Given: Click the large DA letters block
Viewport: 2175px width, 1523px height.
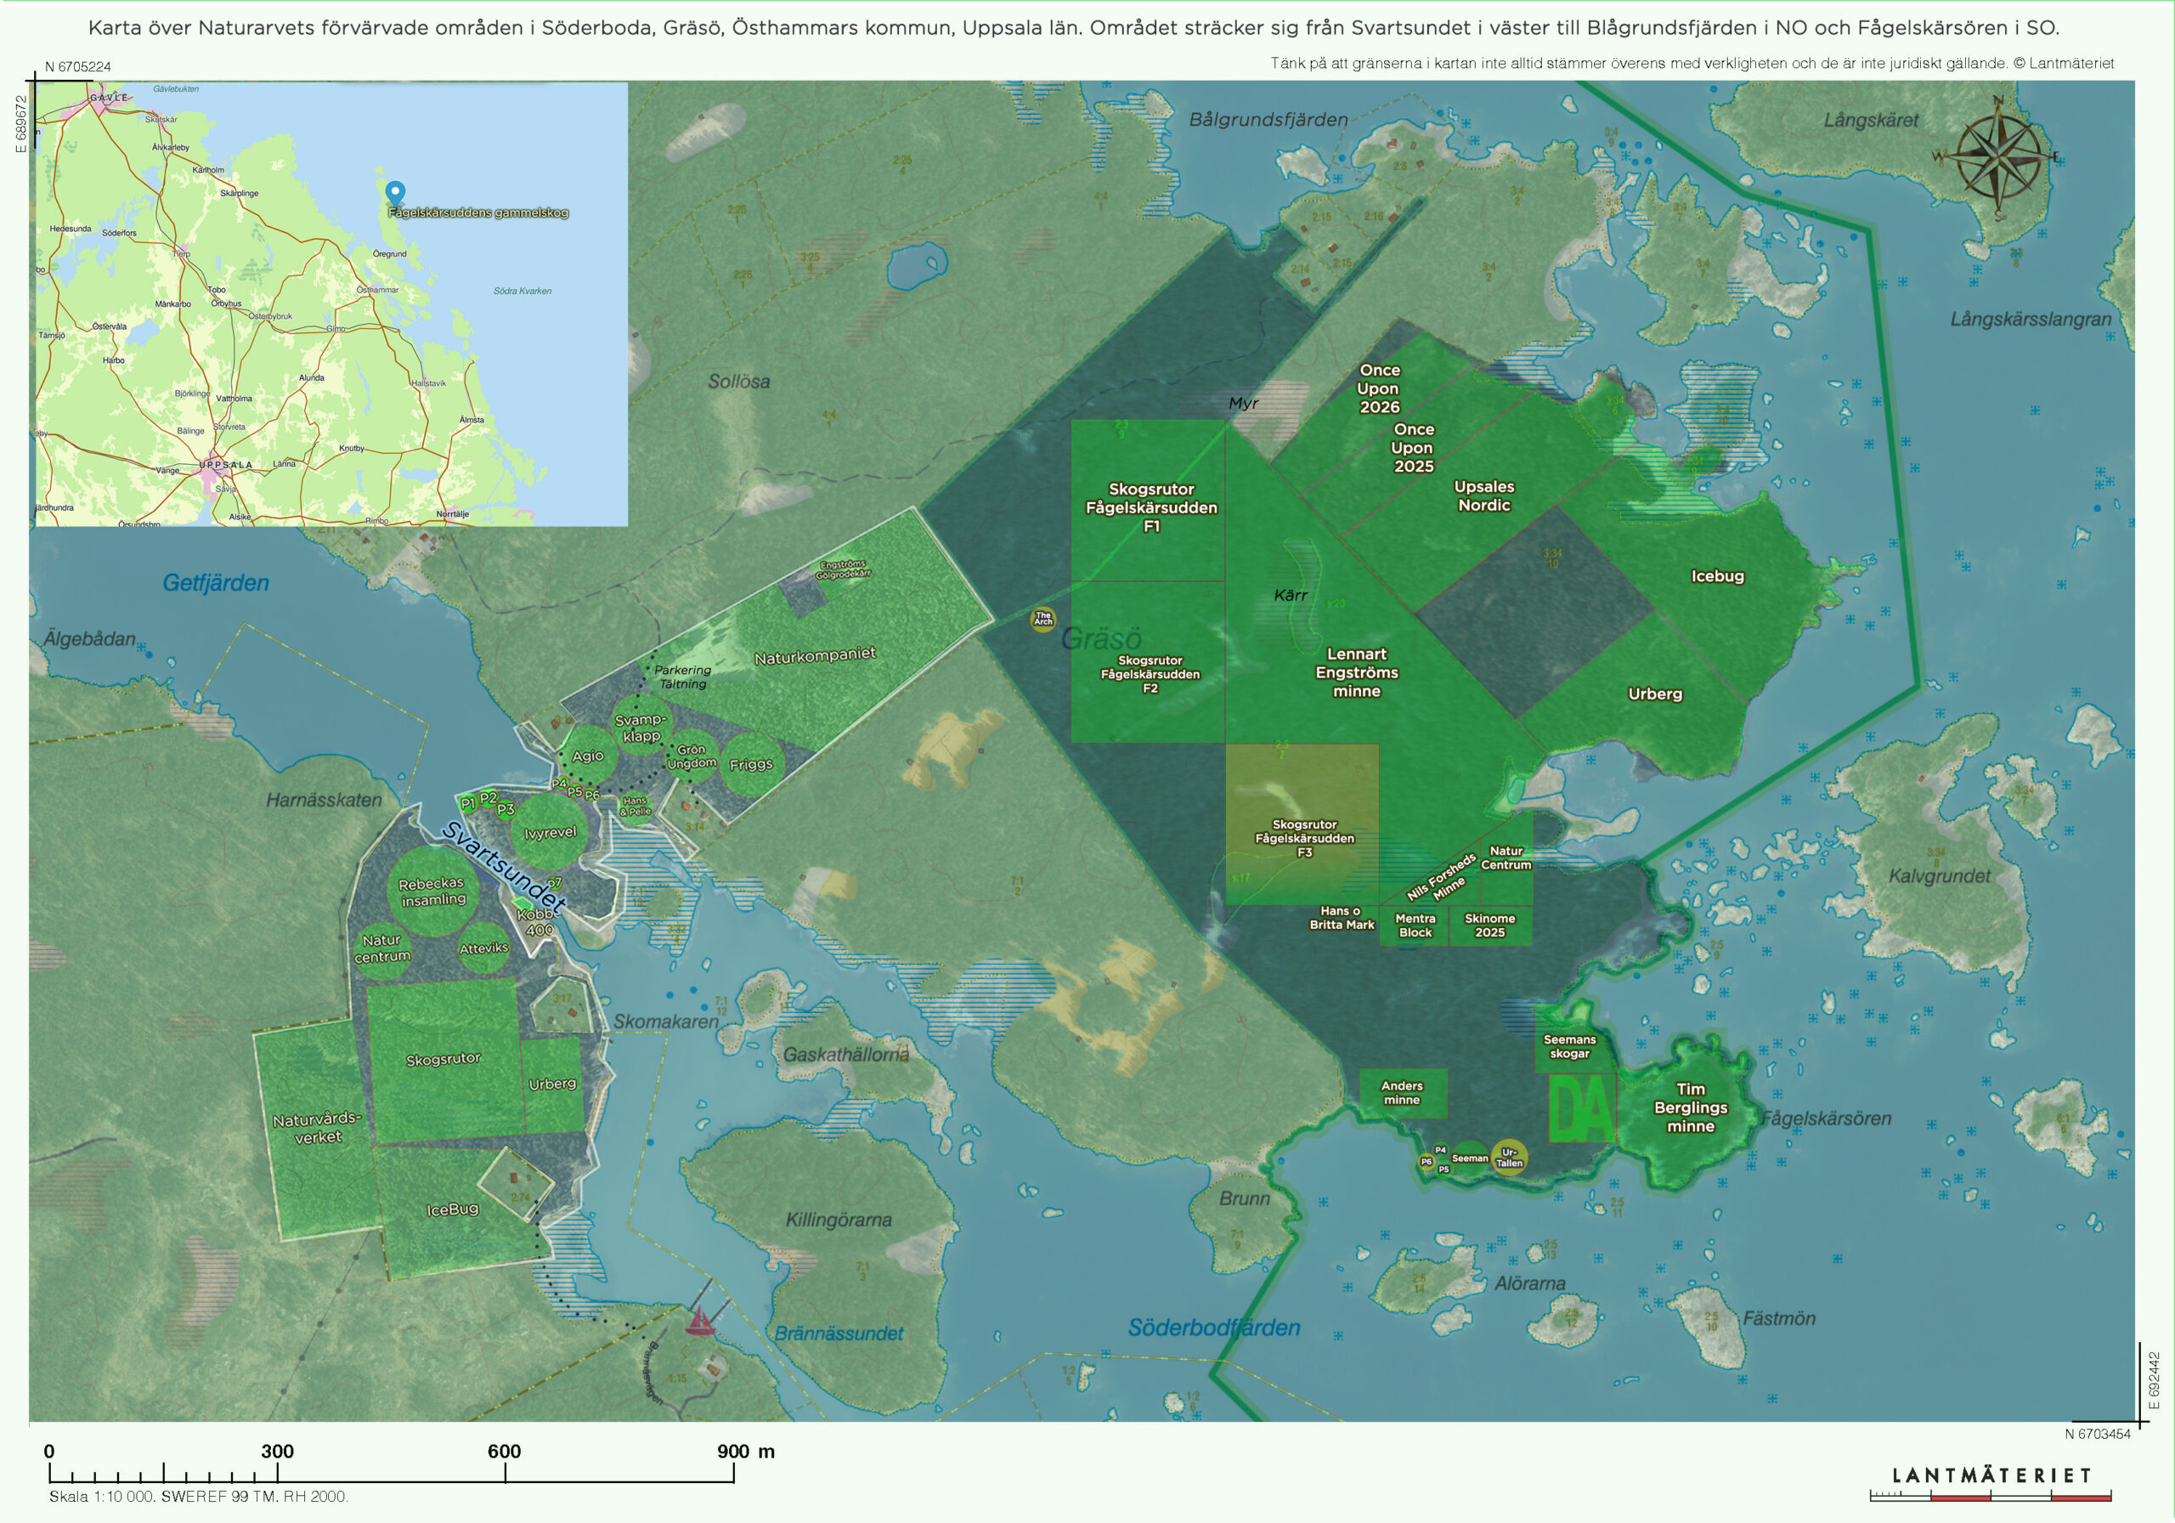Looking at the screenshot, I should (1581, 1109).
